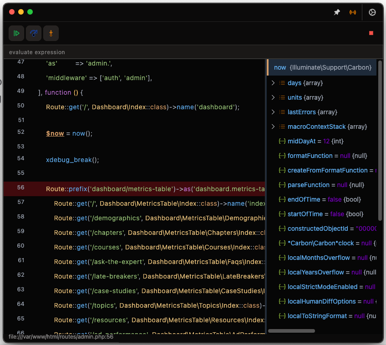Select the Step Into icon
Viewport: 386px width, 345px height.
pyautogui.click(x=51, y=33)
